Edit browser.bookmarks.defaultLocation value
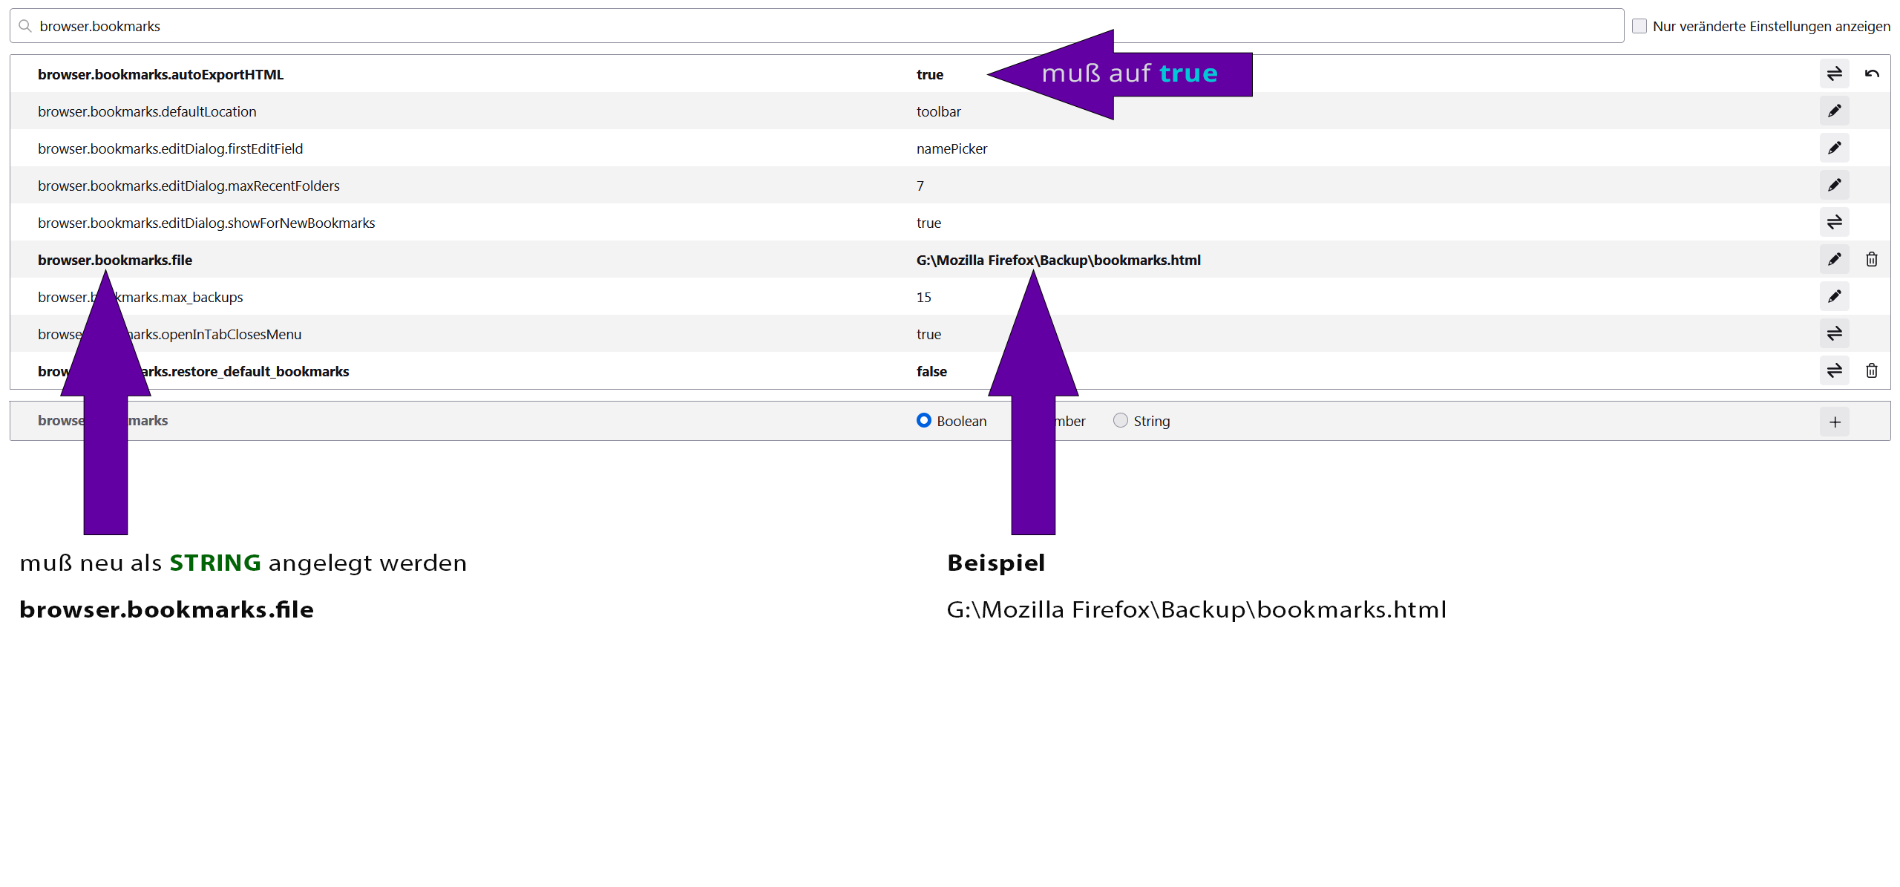Screen dimensions: 1900x887 coord(1834,111)
